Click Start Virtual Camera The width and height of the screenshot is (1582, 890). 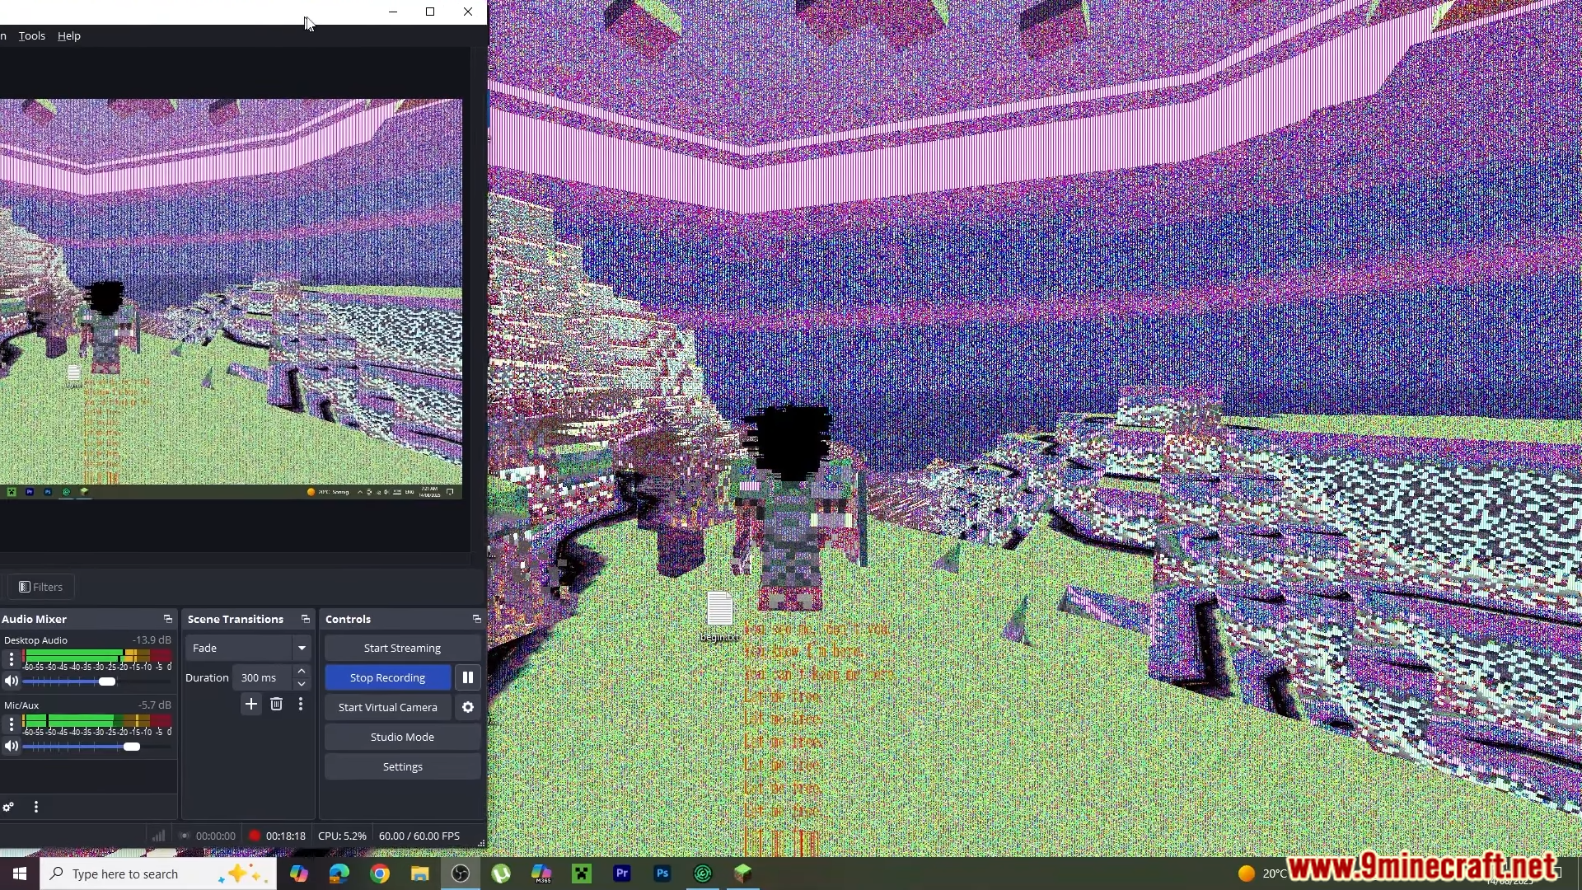tap(387, 707)
